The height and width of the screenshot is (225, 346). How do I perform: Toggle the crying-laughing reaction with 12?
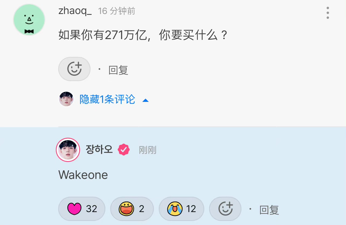181,209
